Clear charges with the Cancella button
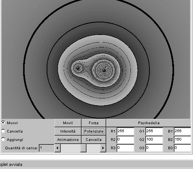The image size is (193, 169). 94,140
